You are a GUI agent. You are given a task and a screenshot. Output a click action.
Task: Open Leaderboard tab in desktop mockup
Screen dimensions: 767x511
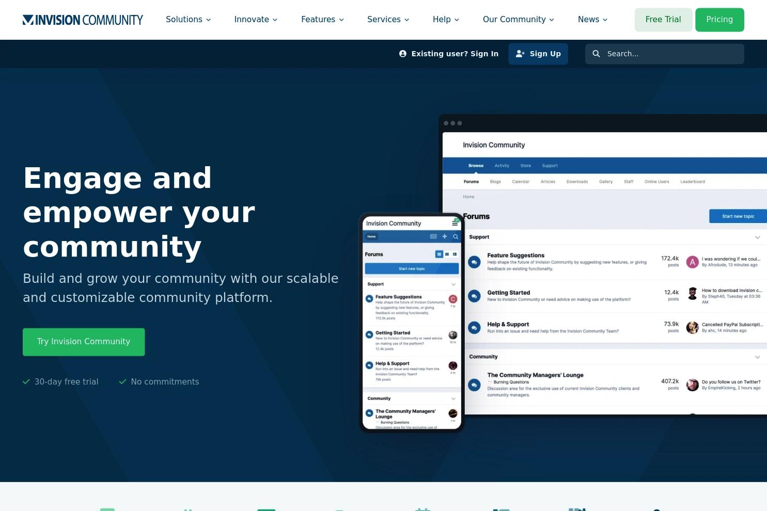point(693,182)
